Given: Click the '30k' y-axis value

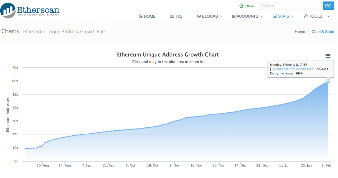Looking at the screenshot, I should [x=15, y=121].
